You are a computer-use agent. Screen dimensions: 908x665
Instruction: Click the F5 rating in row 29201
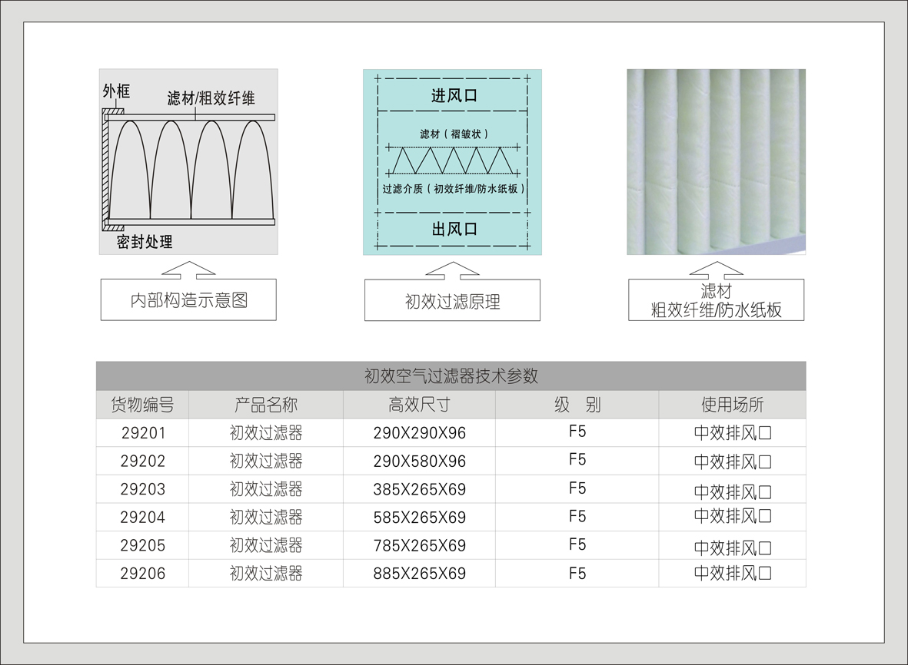(x=577, y=432)
